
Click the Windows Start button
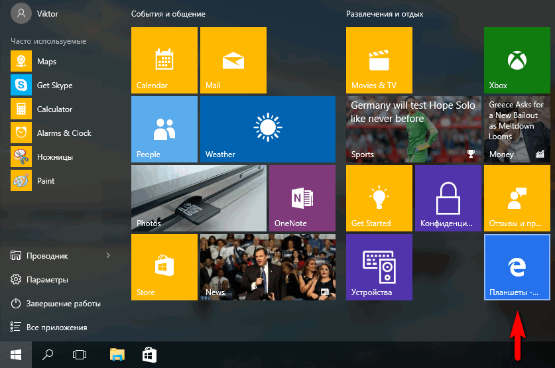16,355
